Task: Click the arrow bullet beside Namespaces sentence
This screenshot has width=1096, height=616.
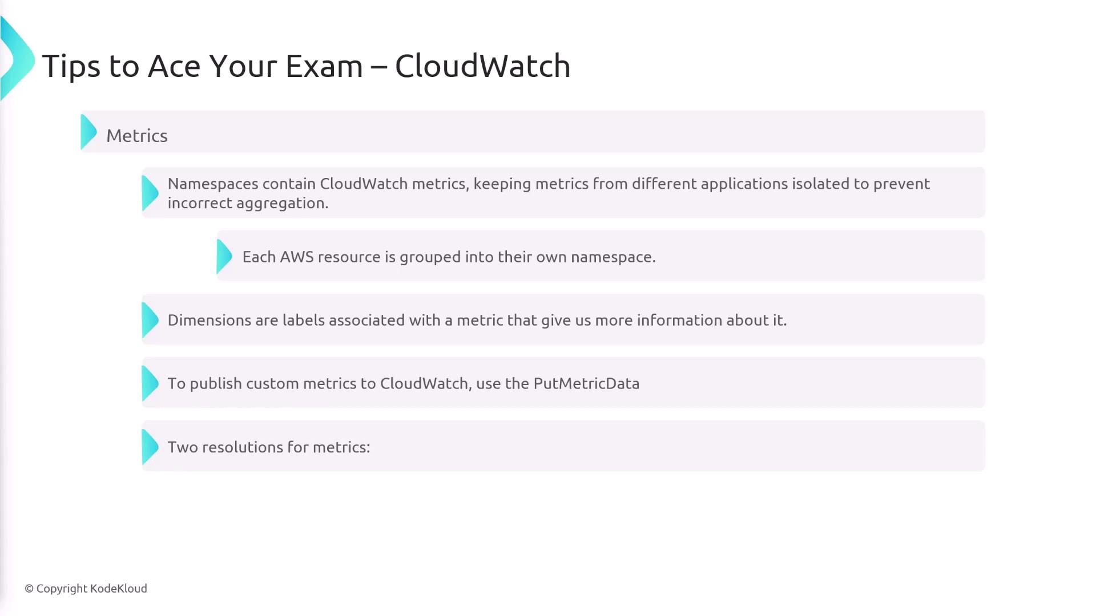Action: pos(150,193)
